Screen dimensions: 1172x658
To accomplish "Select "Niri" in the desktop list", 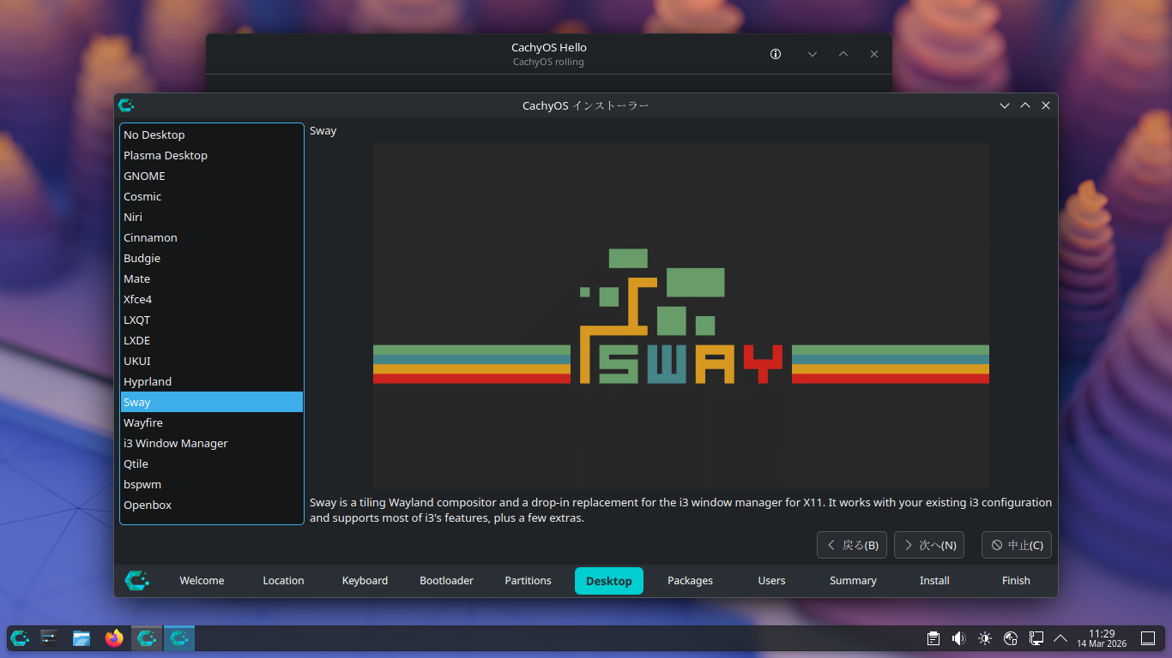I will [212, 217].
